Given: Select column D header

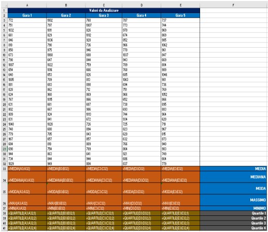Looking at the screenshot, I should (142, 5).
